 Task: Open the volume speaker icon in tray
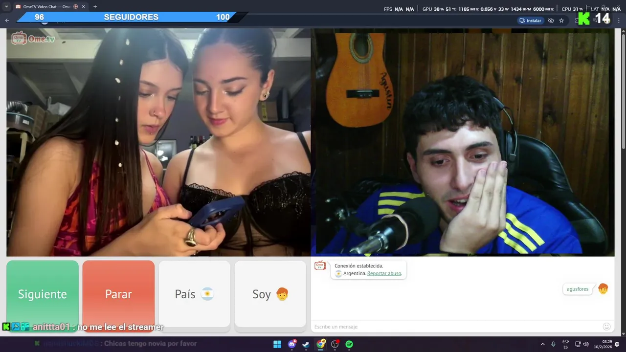586,344
